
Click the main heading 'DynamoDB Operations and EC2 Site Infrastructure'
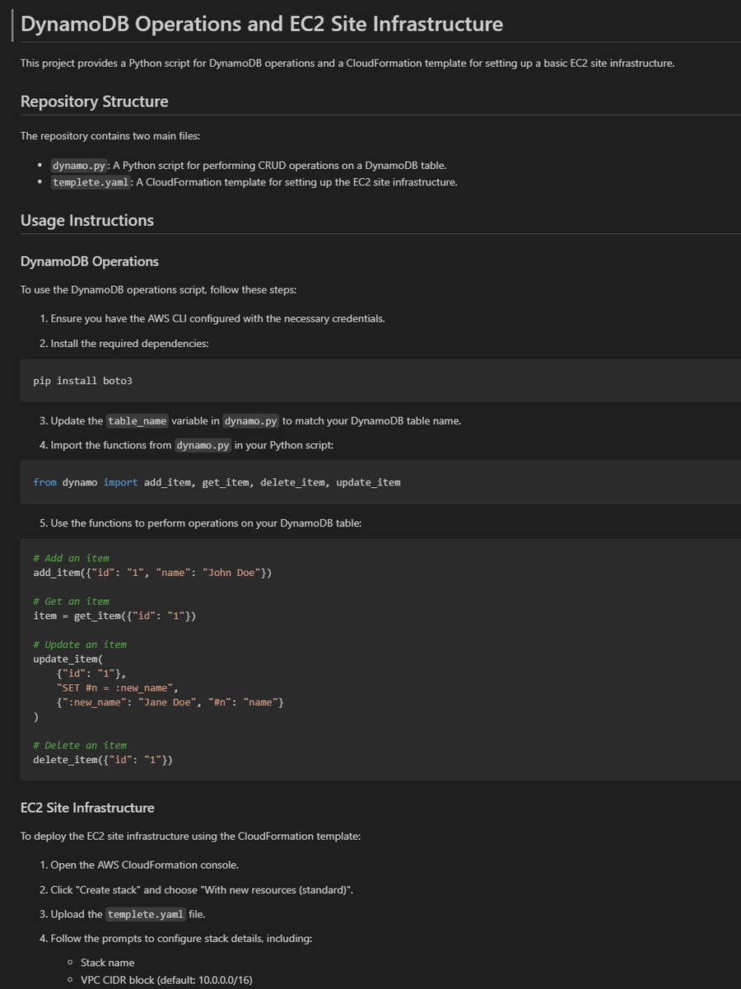262,24
